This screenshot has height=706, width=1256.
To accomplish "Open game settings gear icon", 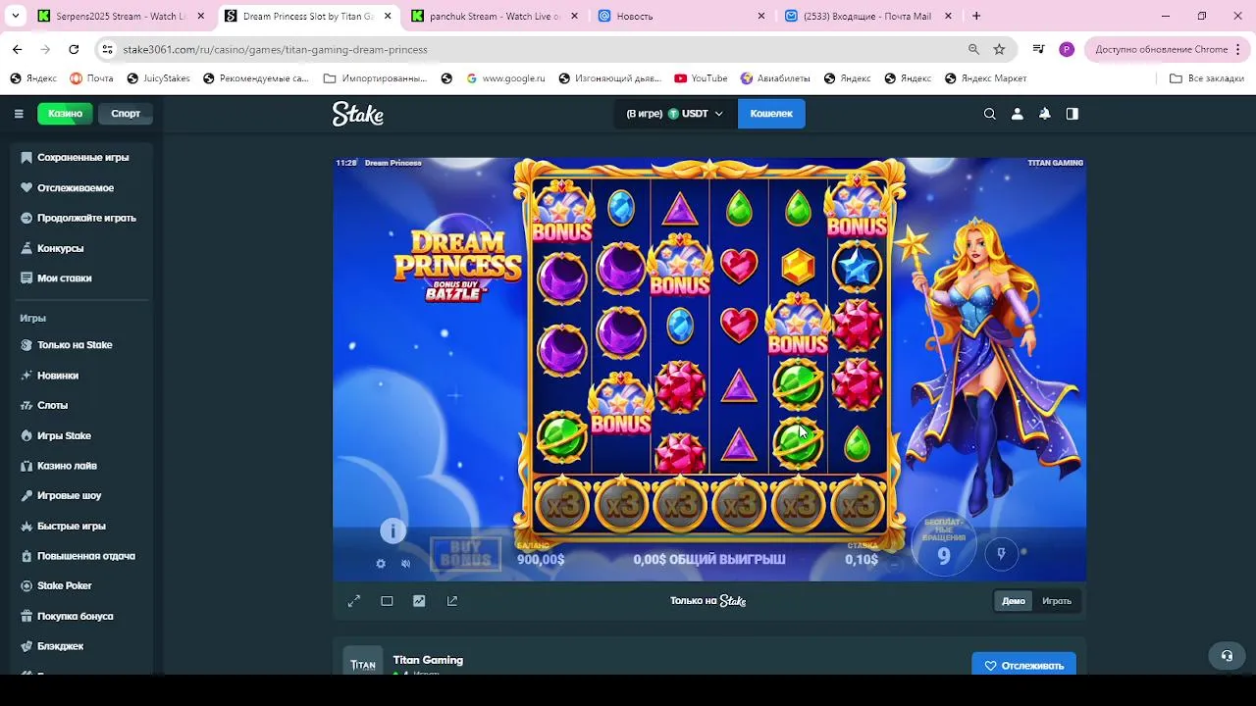I will point(381,564).
